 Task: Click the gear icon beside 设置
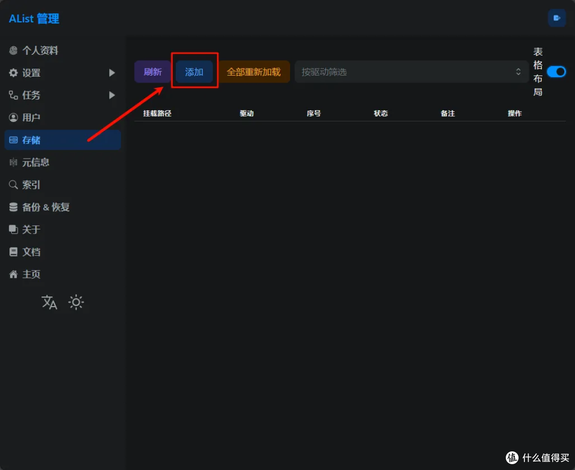(13, 72)
